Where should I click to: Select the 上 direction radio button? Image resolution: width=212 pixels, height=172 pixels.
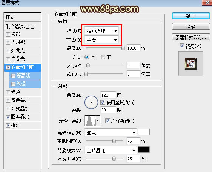point(87,57)
